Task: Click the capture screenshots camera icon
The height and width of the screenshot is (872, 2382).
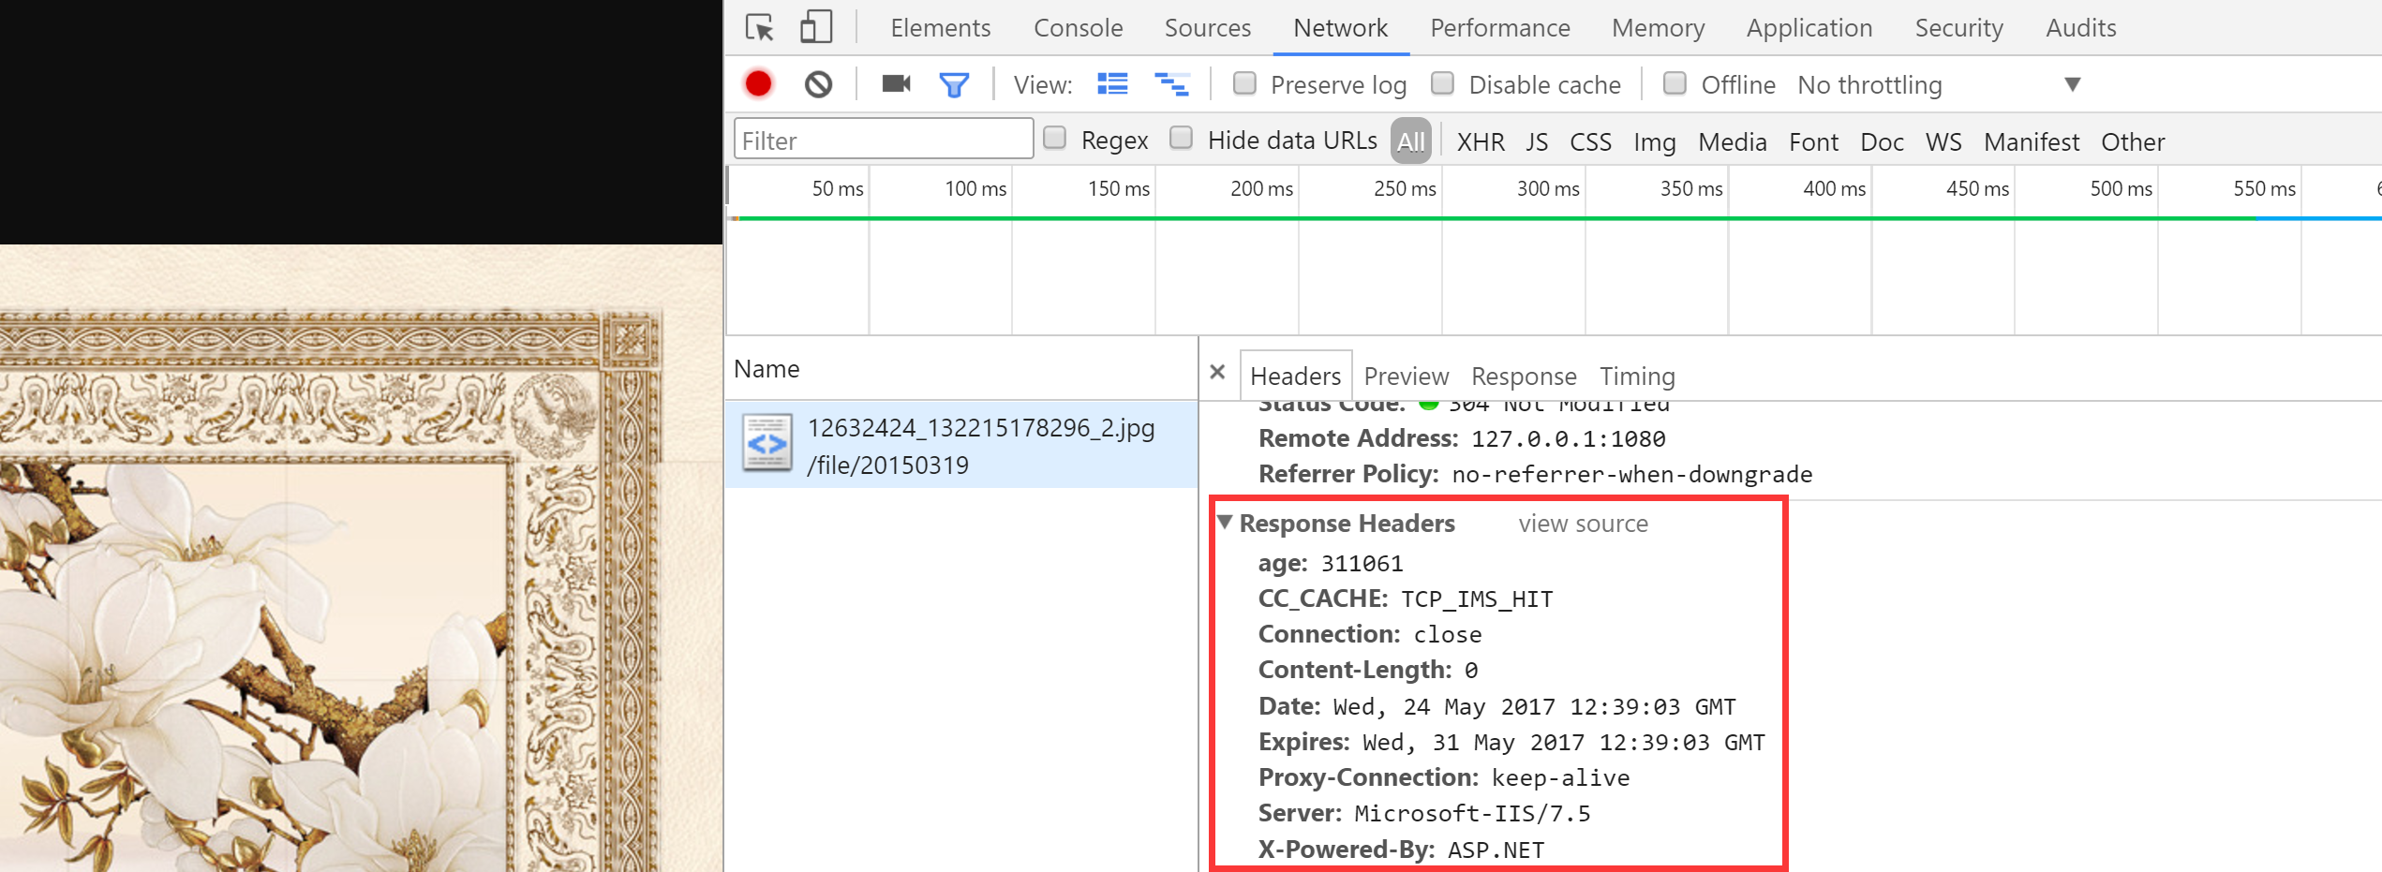Action: click(896, 84)
